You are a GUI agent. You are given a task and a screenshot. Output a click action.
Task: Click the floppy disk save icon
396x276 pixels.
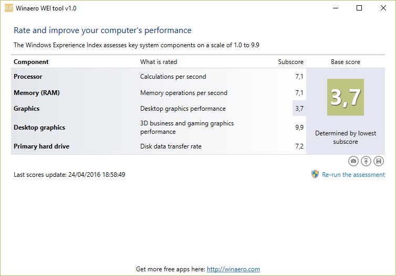378,161
